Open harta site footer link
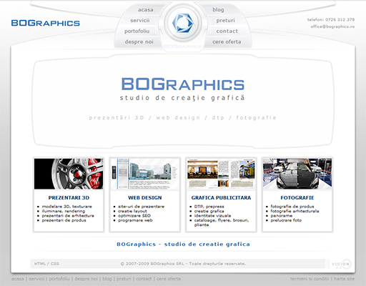This screenshot has height=286, width=366. 344,279
